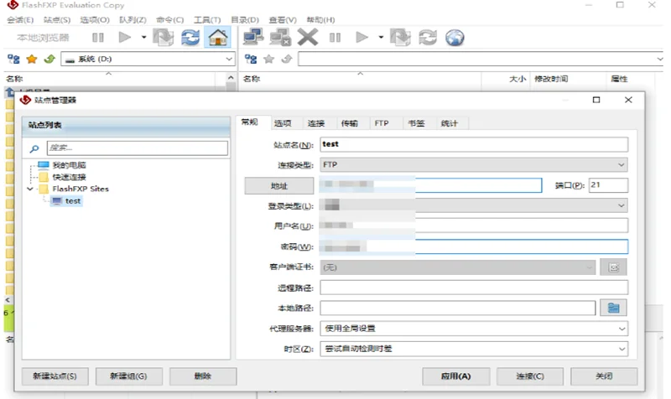Open the 时区 dropdown

coord(474,349)
